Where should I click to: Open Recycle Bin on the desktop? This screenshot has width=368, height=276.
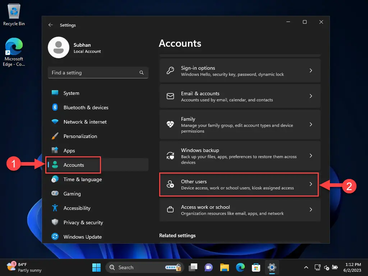14,14
